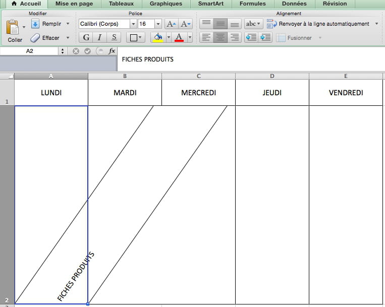Click the formula bar containing FICHES PRODUITS
Screen dimensions: 385x307
coord(251,59)
